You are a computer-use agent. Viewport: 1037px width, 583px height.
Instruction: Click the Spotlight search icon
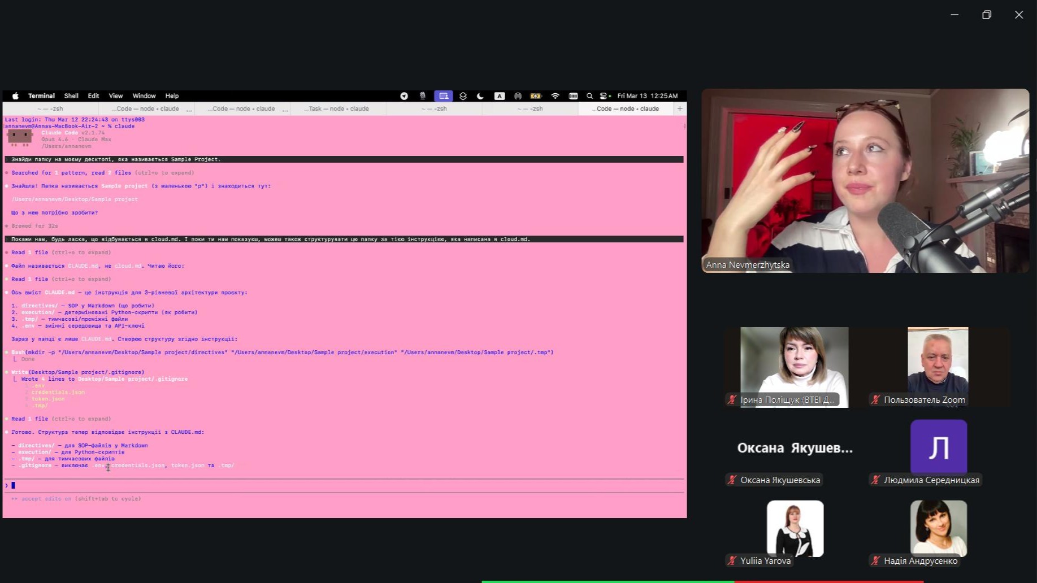pyautogui.click(x=589, y=96)
